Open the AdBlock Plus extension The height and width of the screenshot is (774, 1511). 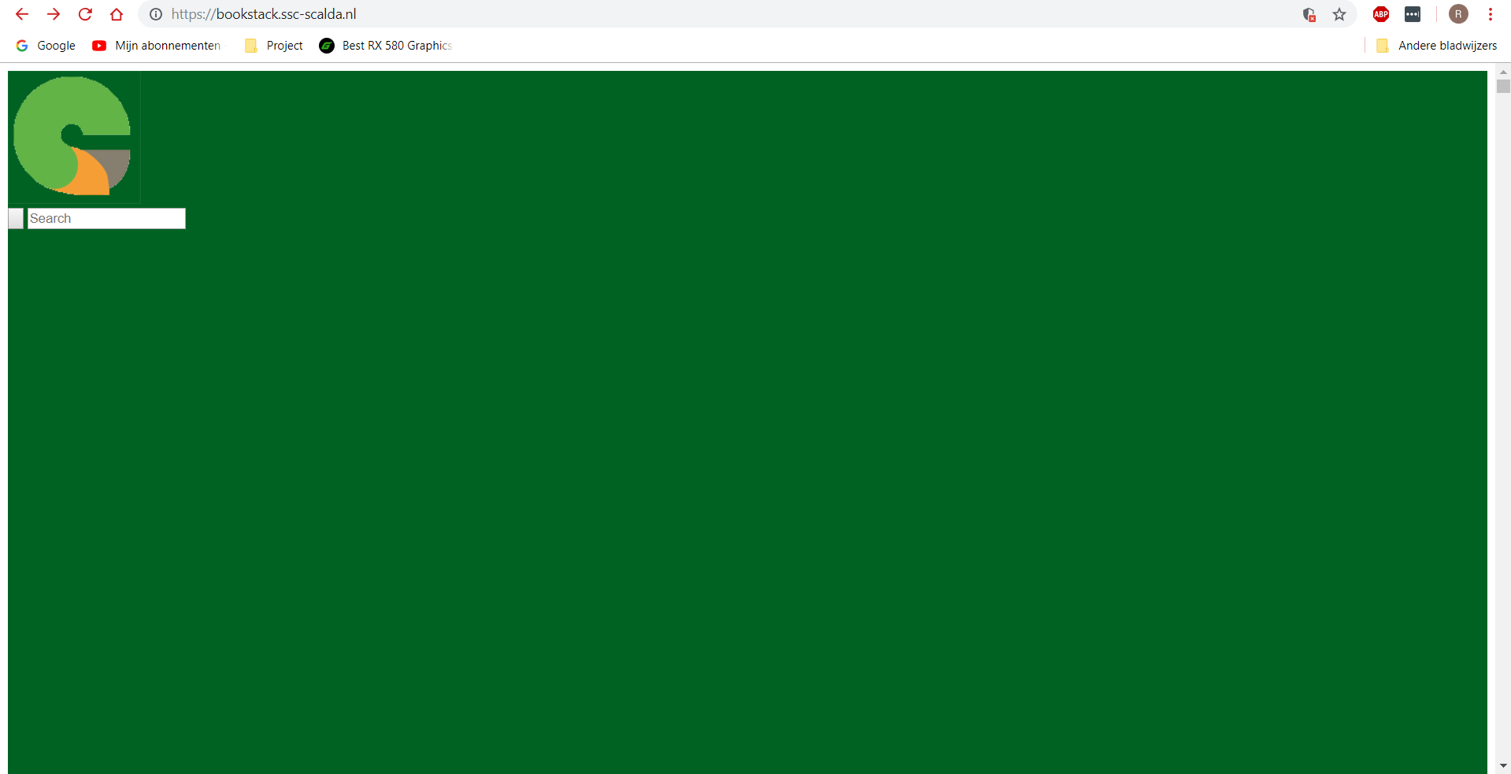1380,13
